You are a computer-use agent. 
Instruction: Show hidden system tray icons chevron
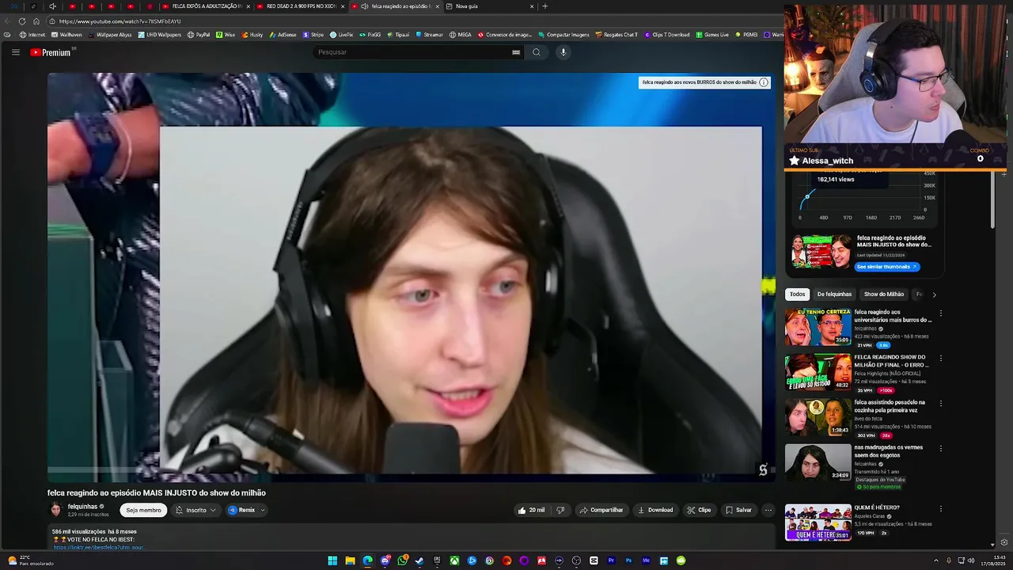(x=936, y=560)
